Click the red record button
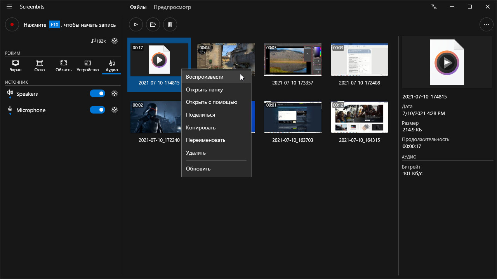 tap(12, 24)
